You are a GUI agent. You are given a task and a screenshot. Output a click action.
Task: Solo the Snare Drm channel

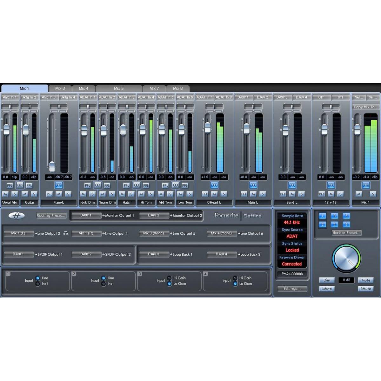tap(112, 194)
